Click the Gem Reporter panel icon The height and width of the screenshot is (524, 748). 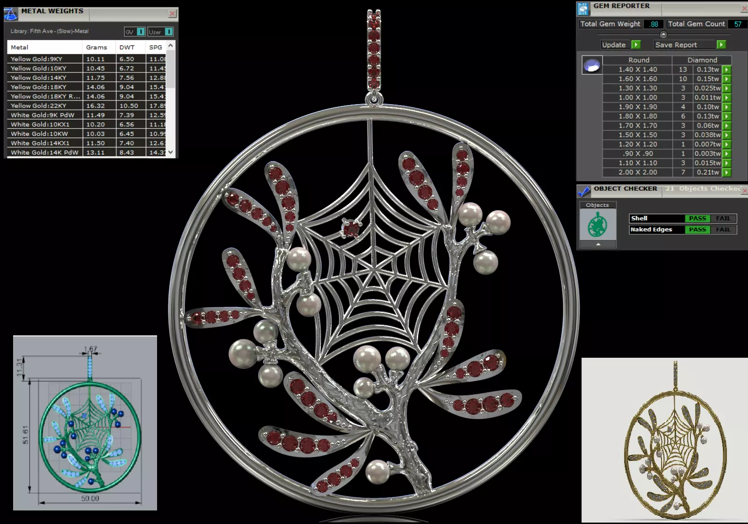click(583, 9)
